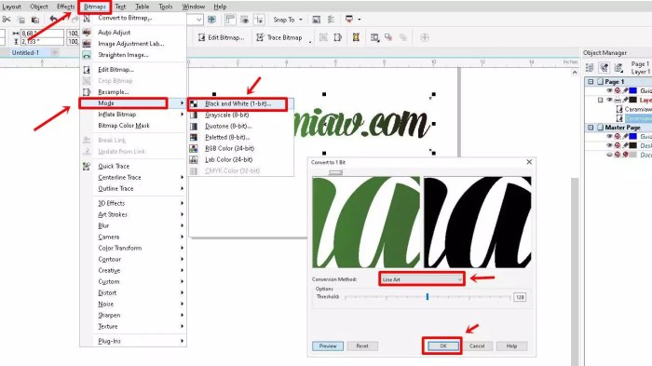Click the Cut scissors icon
The image size is (652, 366).
click(x=7, y=20)
